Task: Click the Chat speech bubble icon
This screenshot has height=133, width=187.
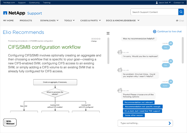Action: tap(177, 21)
